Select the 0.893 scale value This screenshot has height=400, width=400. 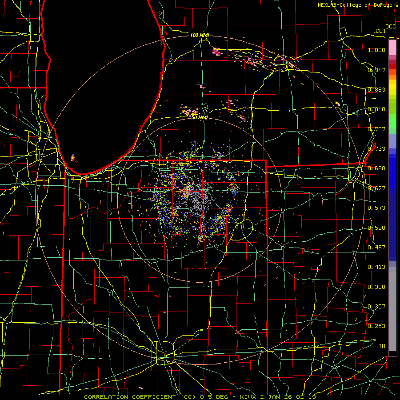[x=376, y=89]
